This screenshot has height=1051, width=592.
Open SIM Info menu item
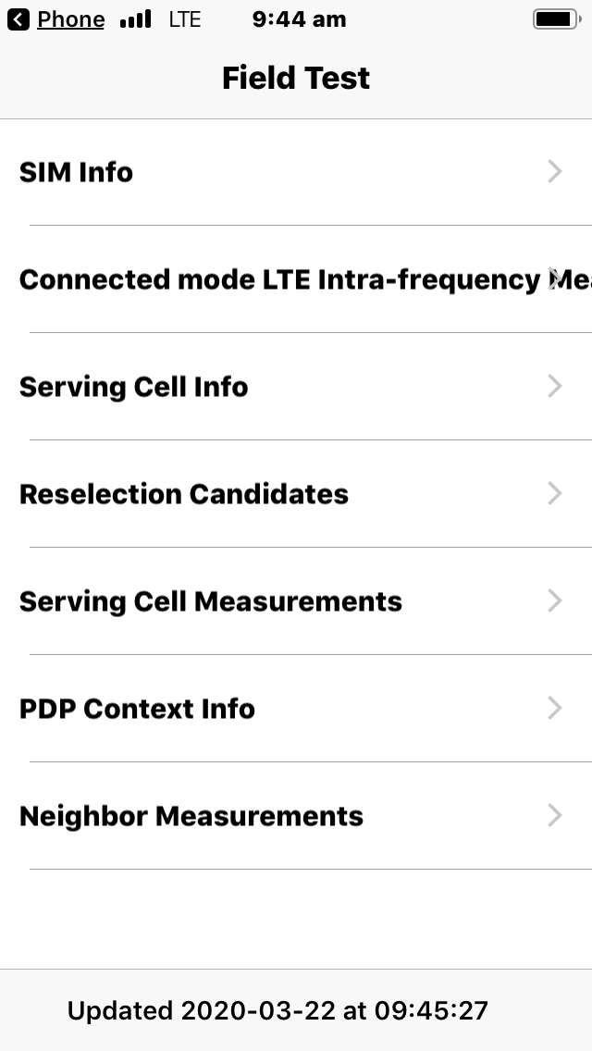77,172
